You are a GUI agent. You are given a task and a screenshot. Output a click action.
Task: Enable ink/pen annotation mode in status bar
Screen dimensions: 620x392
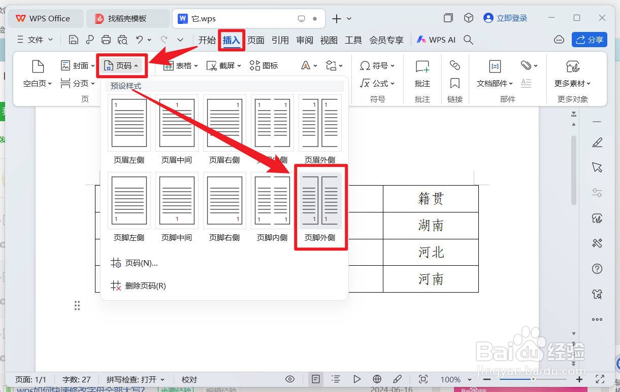tap(398, 379)
